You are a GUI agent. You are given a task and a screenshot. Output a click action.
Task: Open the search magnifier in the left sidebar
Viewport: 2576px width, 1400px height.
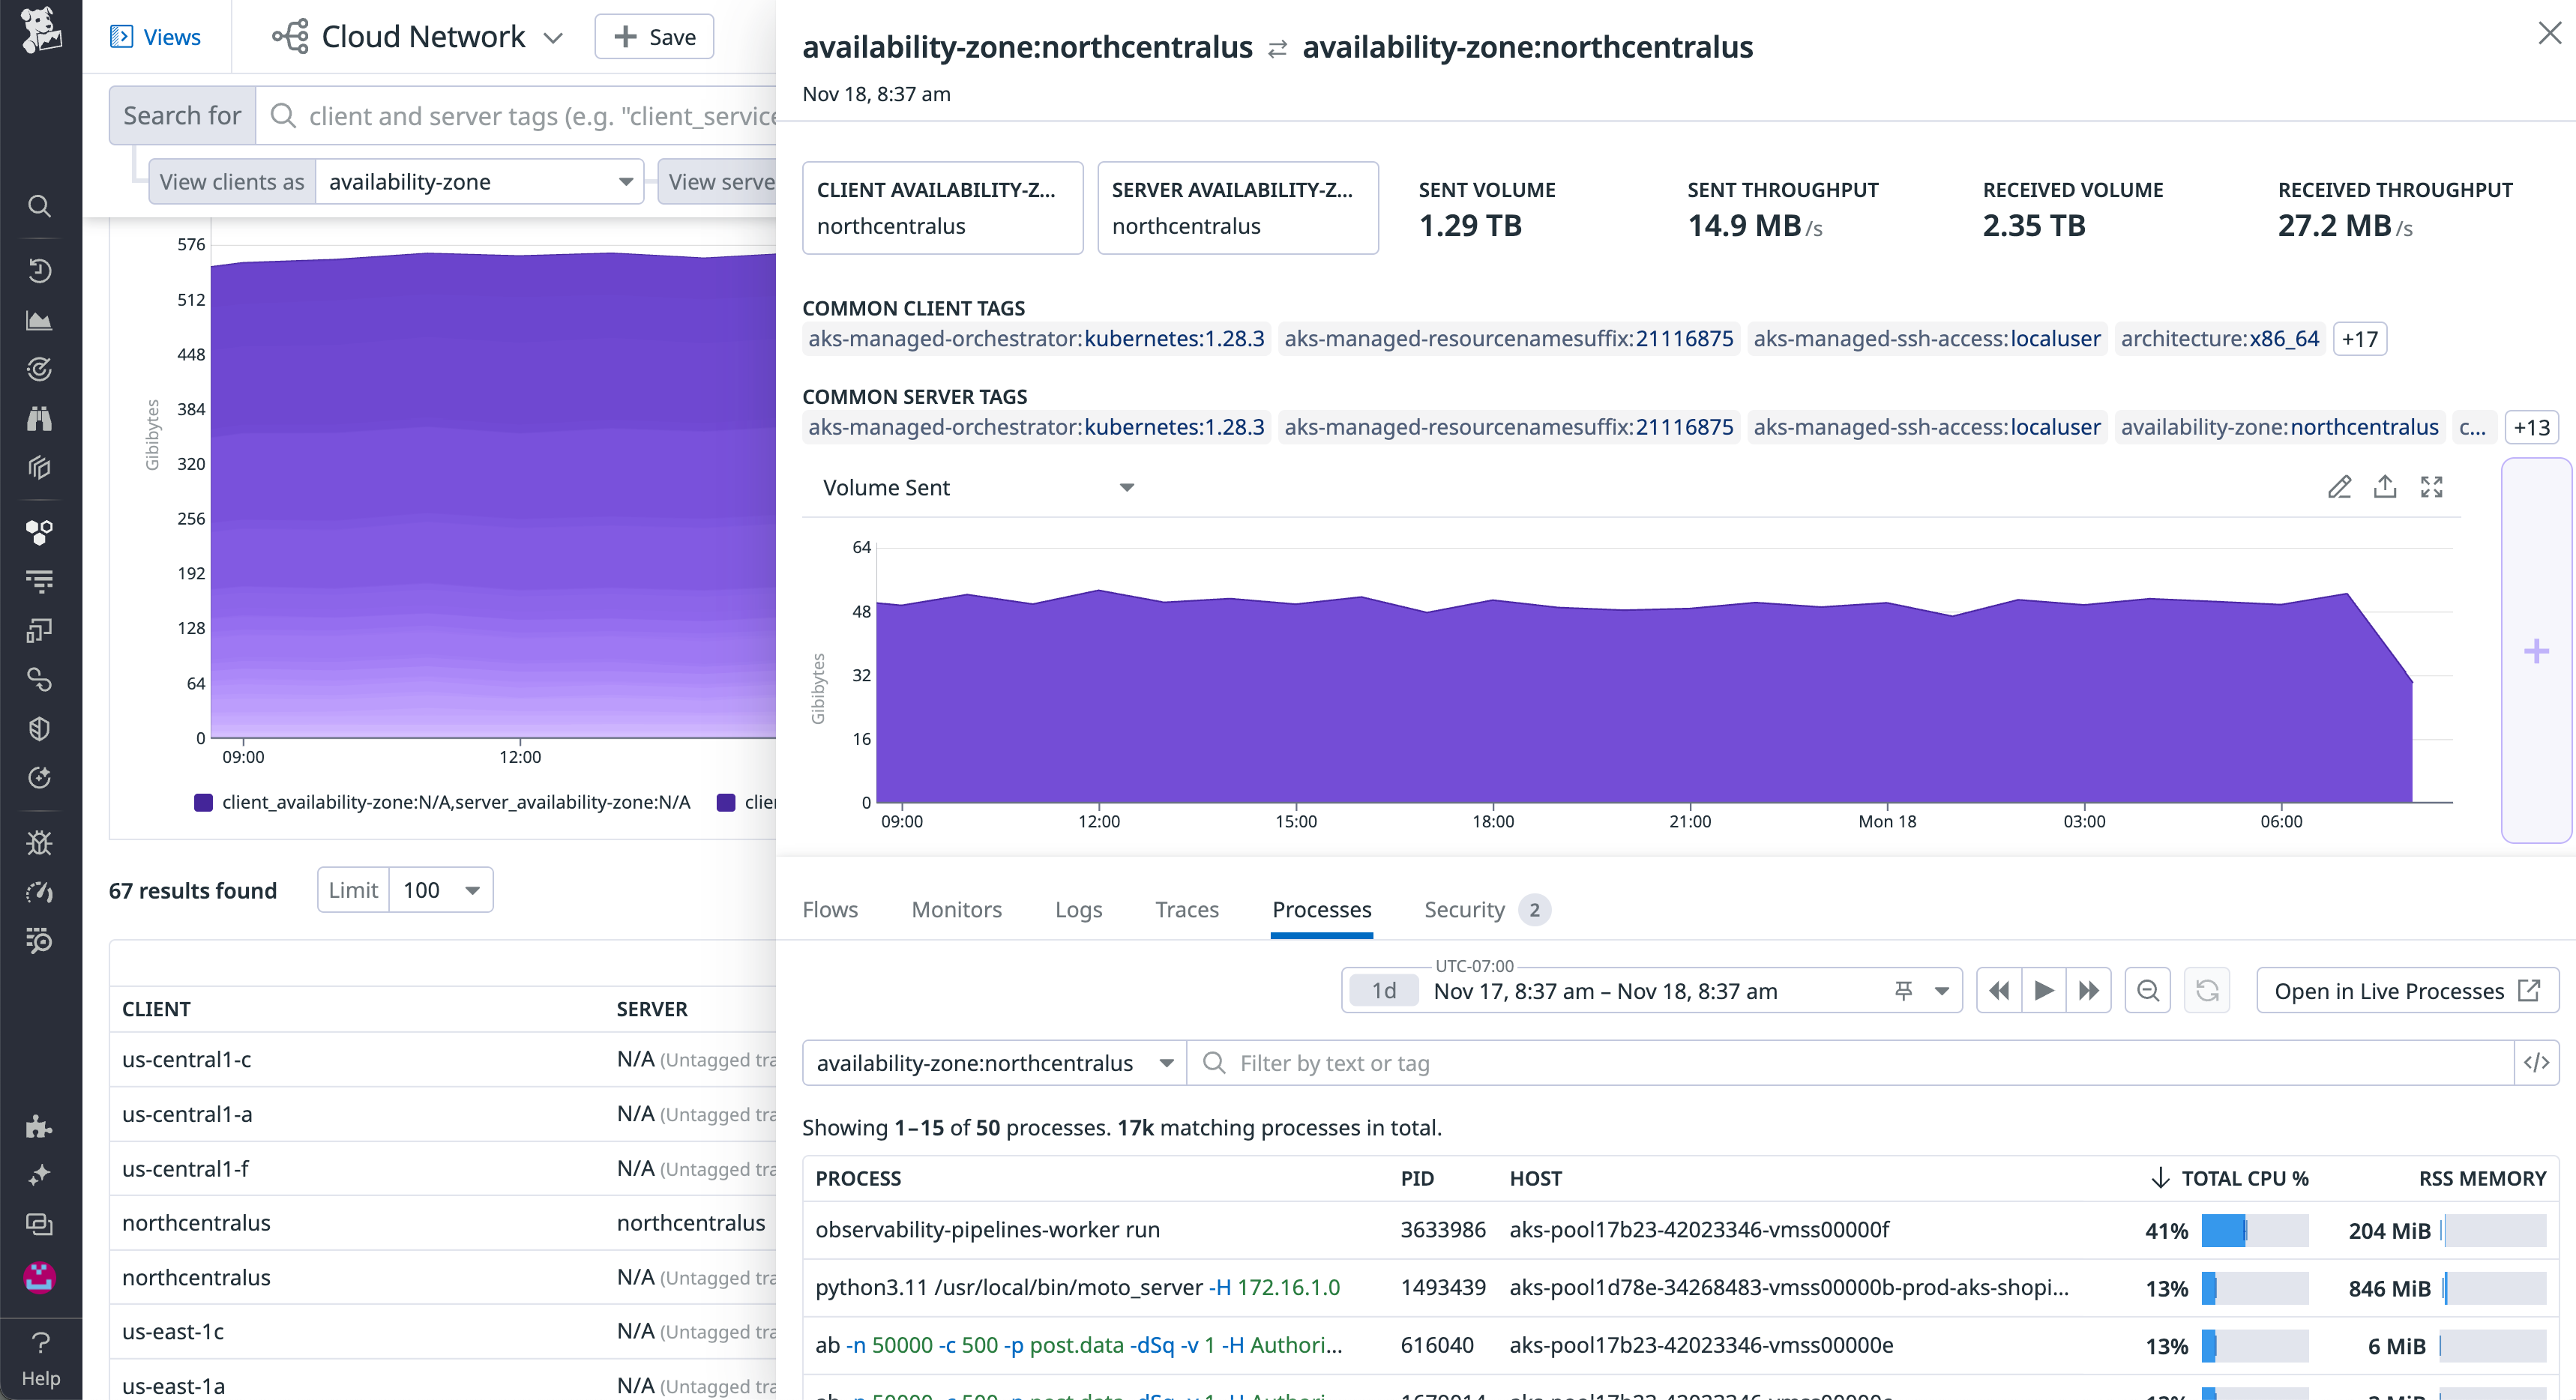pyautogui.click(x=39, y=206)
